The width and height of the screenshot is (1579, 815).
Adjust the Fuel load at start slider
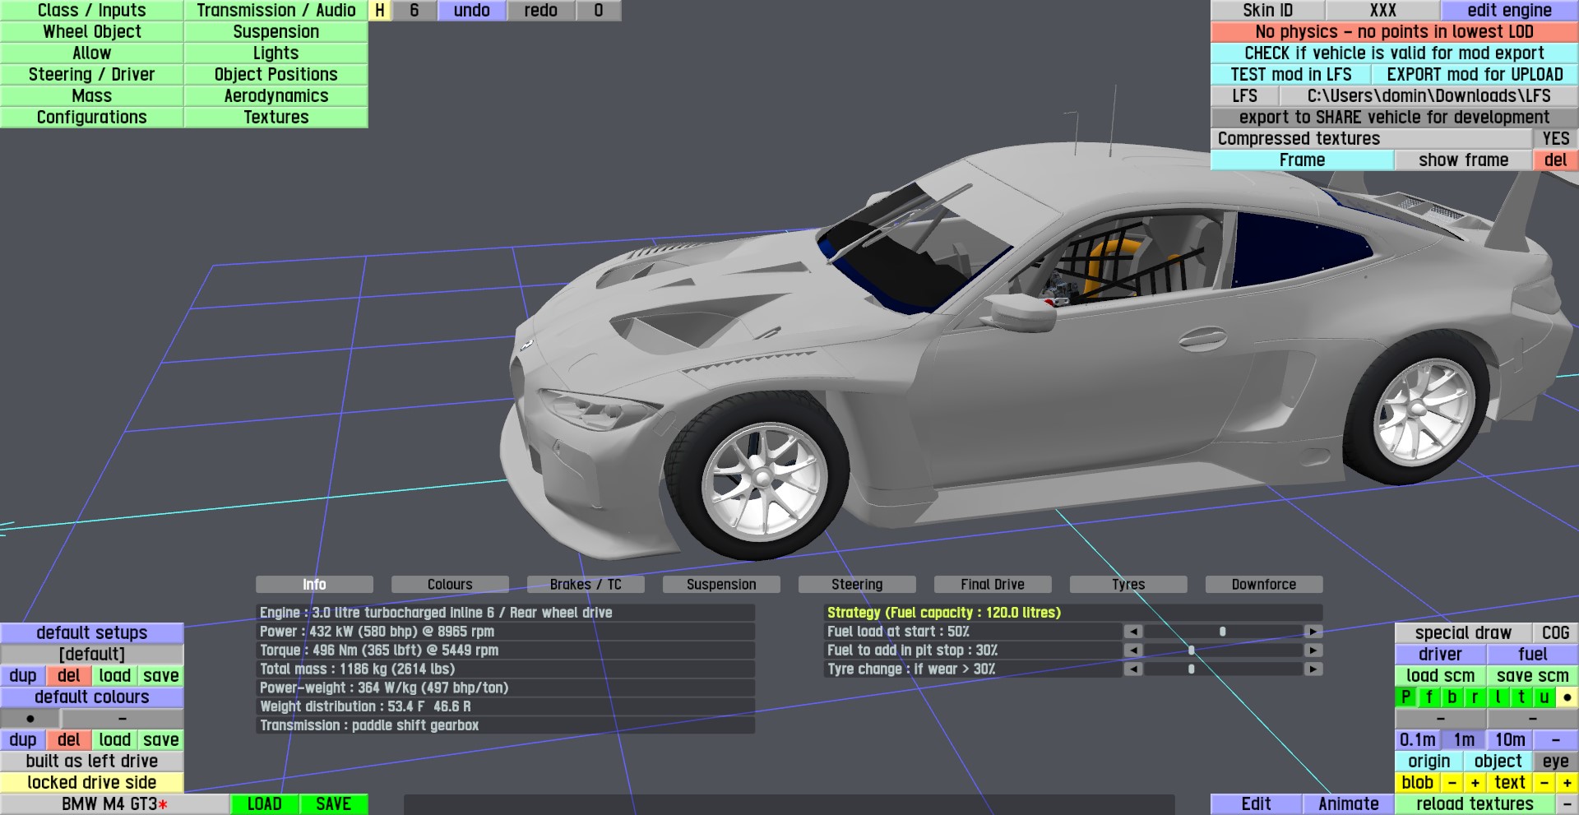tap(1223, 632)
